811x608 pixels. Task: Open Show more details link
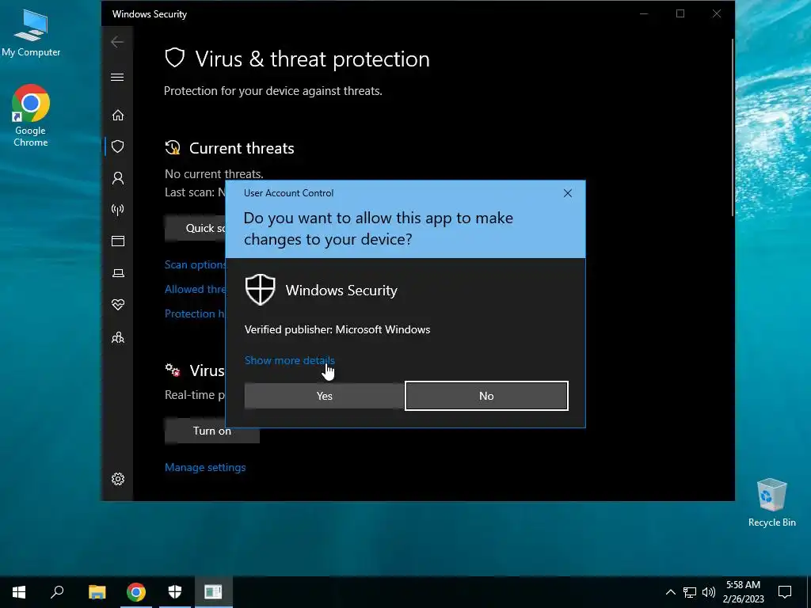pos(289,360)
